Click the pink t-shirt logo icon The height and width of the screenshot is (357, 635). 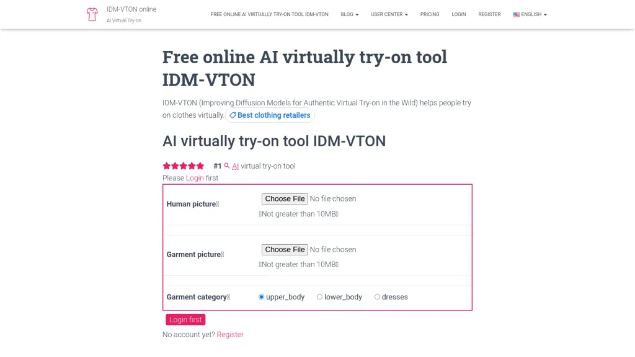tap(92, 14)
